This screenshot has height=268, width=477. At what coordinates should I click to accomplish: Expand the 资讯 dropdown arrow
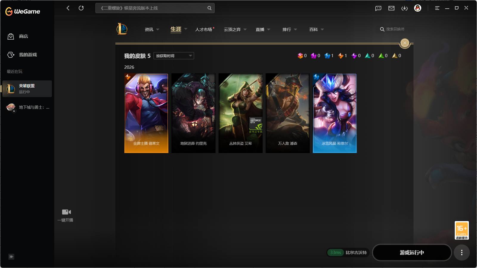tap(158, 29)
